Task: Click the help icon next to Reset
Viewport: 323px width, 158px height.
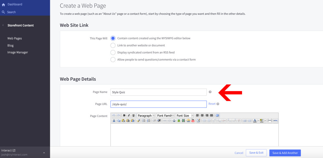Action: point(218,104)
